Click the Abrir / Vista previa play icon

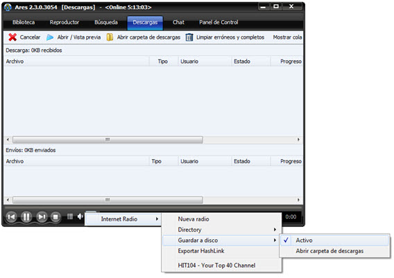(x=50, y=37)
